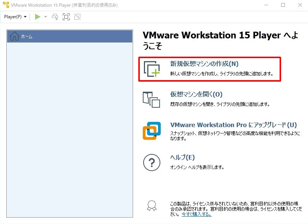Click the 今すぐ購入する。 purchase link
Screen dimensions: 308x224
197,214
